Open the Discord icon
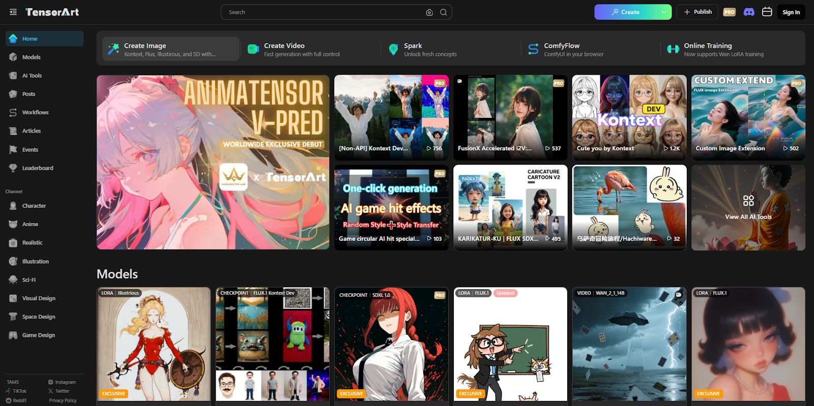The width and height of the screenshot is (814, 406). 749,12
